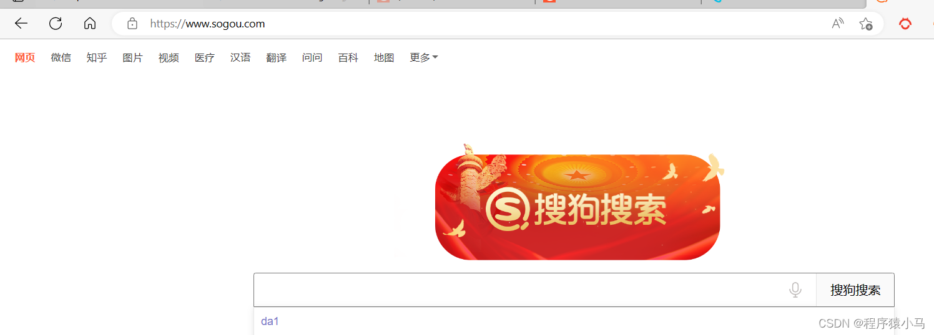Reload the page with refresh icon
This screenshot has height=335, width=934.
[x=56, y=24]
